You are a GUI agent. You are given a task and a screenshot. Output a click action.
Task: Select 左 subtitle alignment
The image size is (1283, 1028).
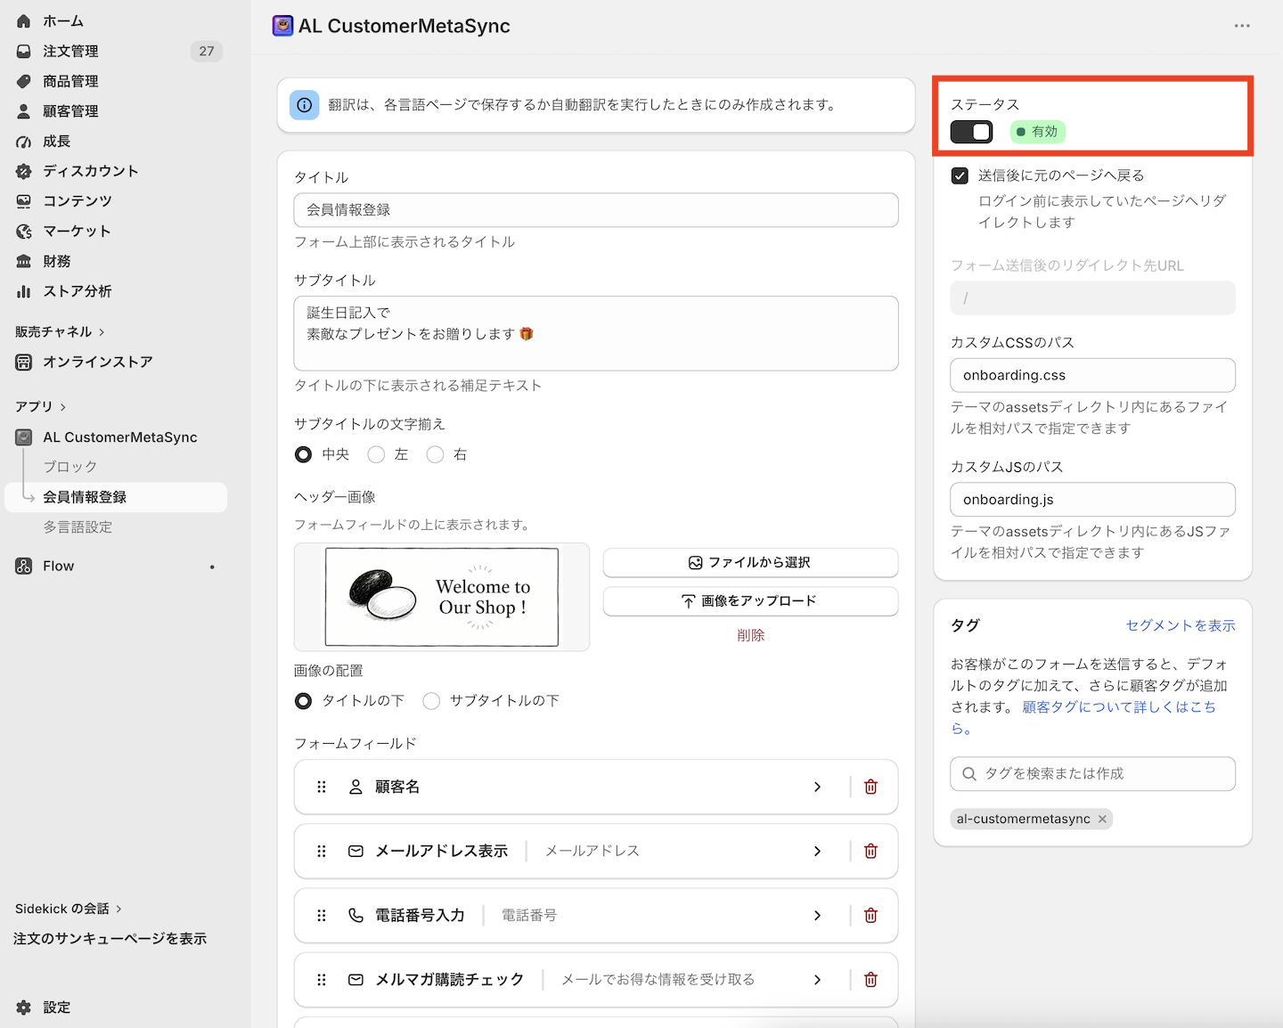376,454
